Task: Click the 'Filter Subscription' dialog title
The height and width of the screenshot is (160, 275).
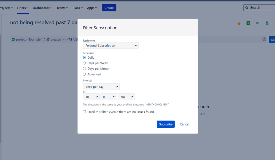Action: tap(100, 28)
